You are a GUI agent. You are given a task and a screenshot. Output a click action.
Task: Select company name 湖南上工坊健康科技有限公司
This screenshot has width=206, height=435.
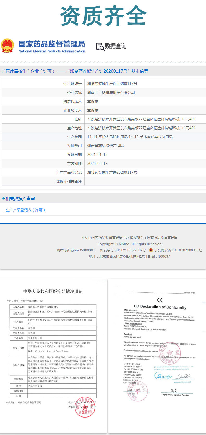coord(111,93)
